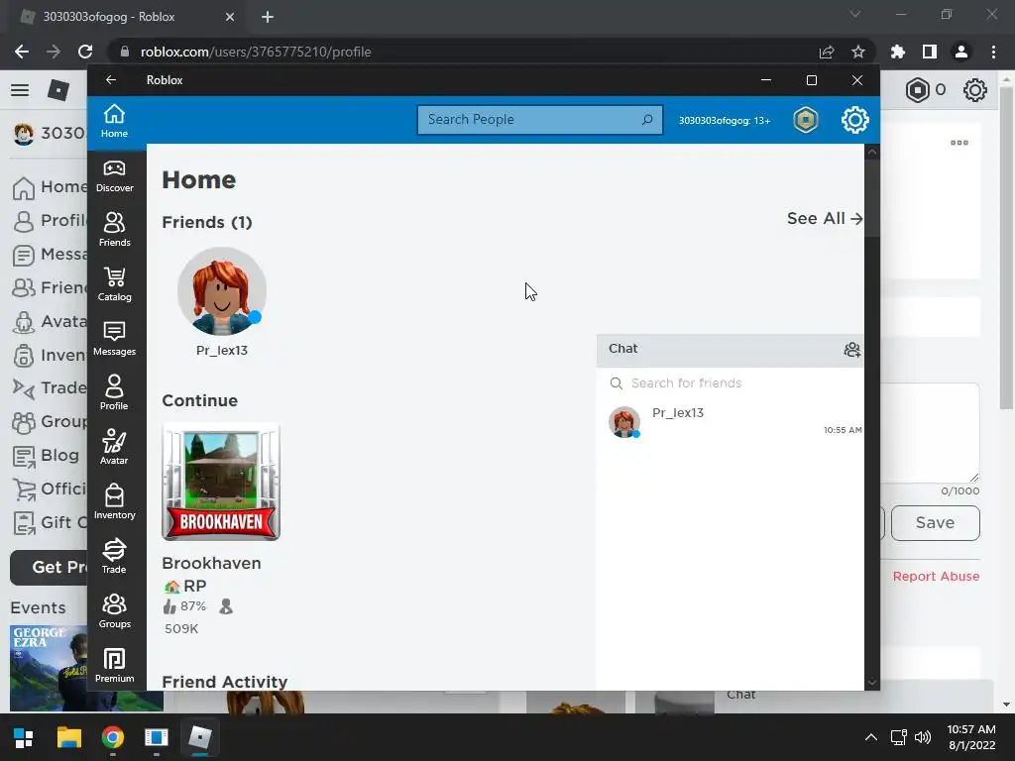Go back with Roblox app title arrow

(111, 80)
